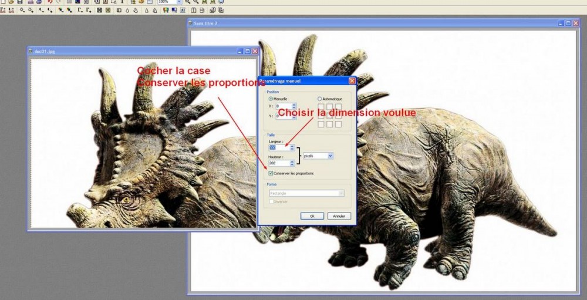The width and height of the screenshot is (587, 300).
Task: Open the pixels unit dropdown
Action: tap(330, 156)
